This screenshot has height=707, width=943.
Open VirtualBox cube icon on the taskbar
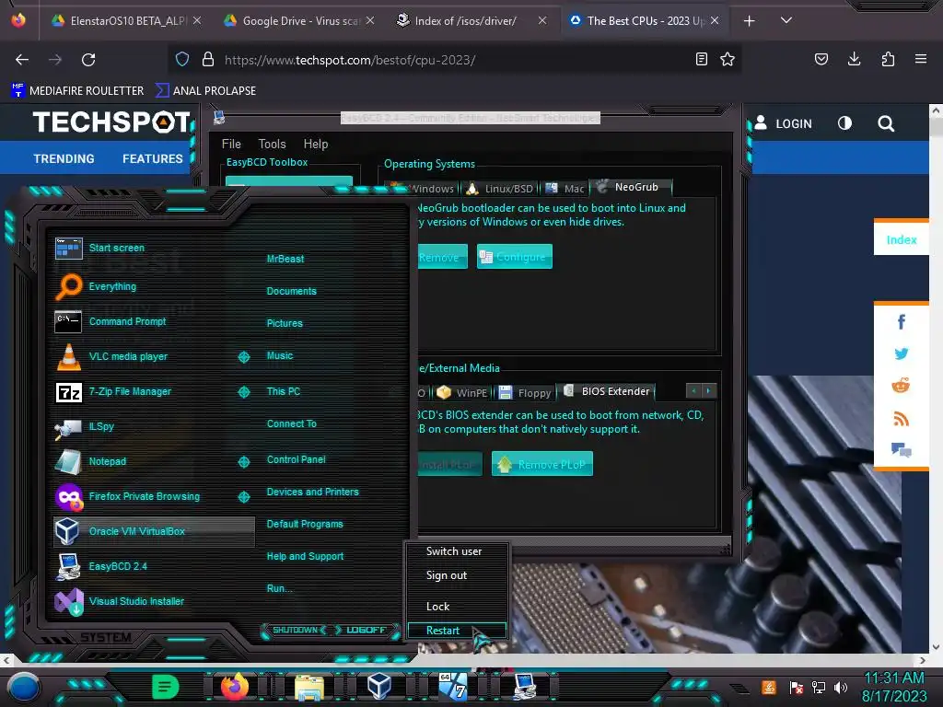pos(378,686)
